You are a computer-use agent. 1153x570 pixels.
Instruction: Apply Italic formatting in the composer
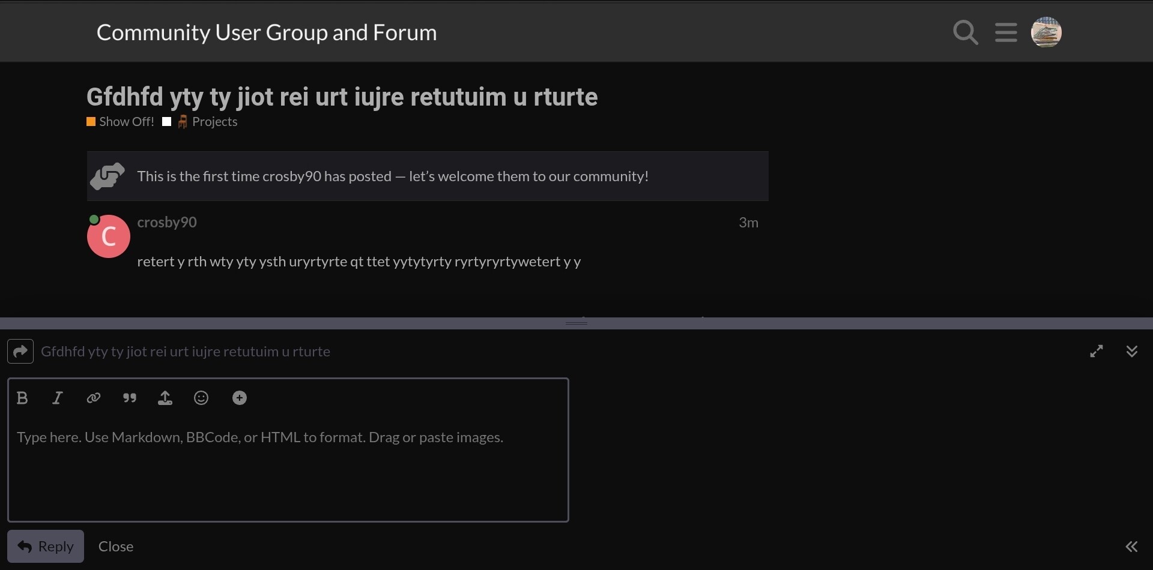coord(58,398)
